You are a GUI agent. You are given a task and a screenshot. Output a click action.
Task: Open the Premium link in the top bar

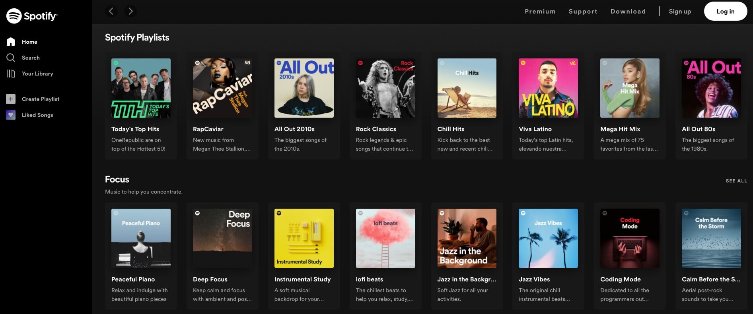(x=540, y=12)
